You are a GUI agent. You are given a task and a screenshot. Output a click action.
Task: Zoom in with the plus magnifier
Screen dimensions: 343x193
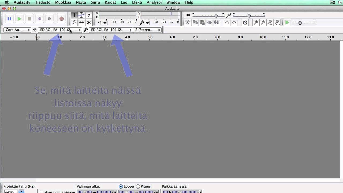click(256, 23)
